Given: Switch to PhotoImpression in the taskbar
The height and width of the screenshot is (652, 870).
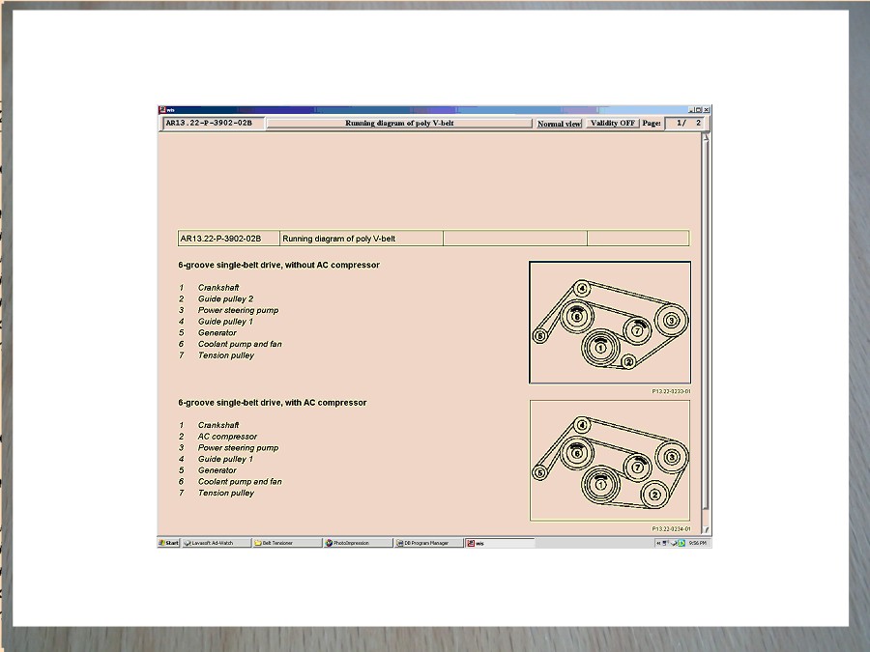Looking at the screenshot, I should [356, 543].
